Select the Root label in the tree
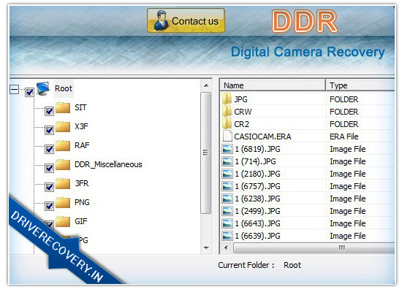Viewport: 402px width, 292px height. click(64, 88)
